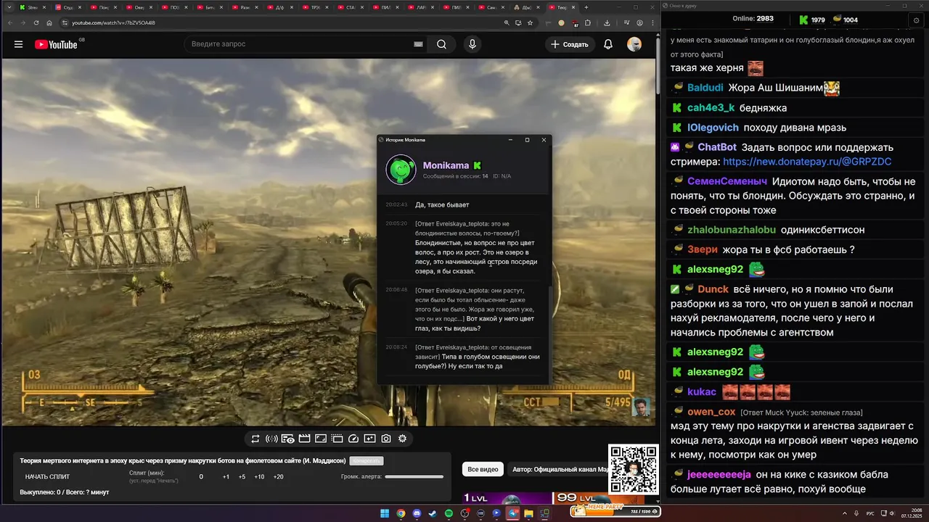The height and width of the screenshot is (522, 929).
Task: Open the donatepay.ru link in chat
Action: pyautogui.click(x=807, y=162)
